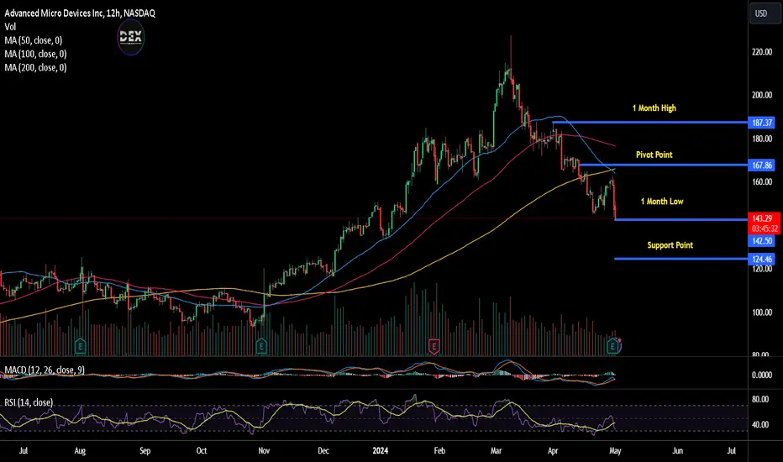Click the 187.37 price label
Screen dimensions: 783x462
pos(761,123)
